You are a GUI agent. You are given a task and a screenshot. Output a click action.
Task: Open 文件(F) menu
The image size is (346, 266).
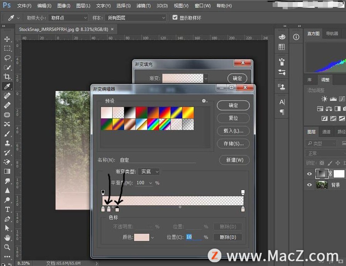click(24, 6)
